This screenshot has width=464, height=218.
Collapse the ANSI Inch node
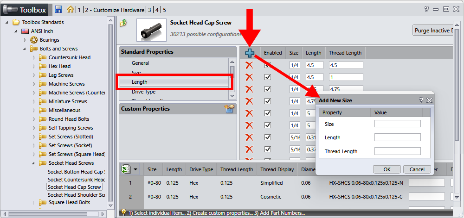(x=16, y=31)
